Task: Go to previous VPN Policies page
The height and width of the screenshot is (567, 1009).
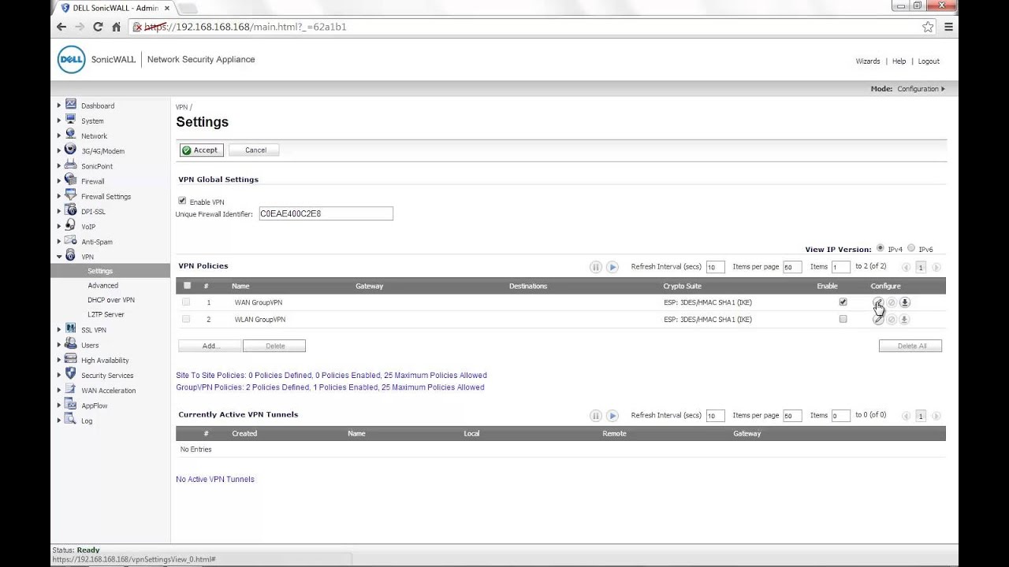Action: (x=907, y=267)
